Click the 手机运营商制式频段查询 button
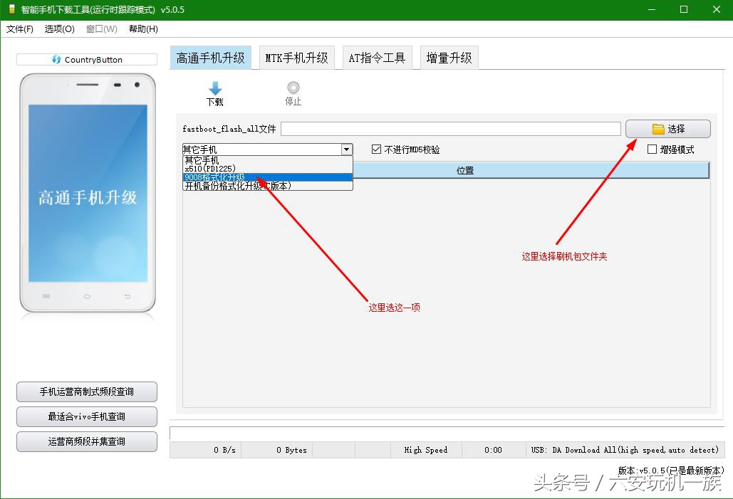The width and height of the screenshot is (733, 499). tap(86, 392)
